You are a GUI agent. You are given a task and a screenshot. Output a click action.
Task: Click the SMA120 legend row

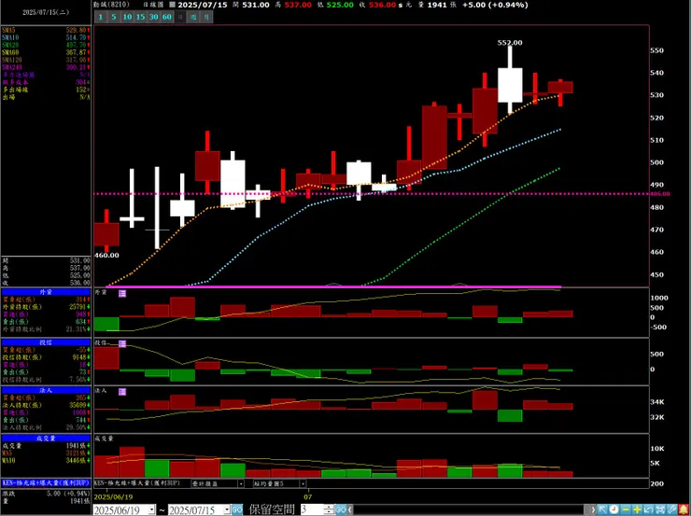tap(46, 60)
